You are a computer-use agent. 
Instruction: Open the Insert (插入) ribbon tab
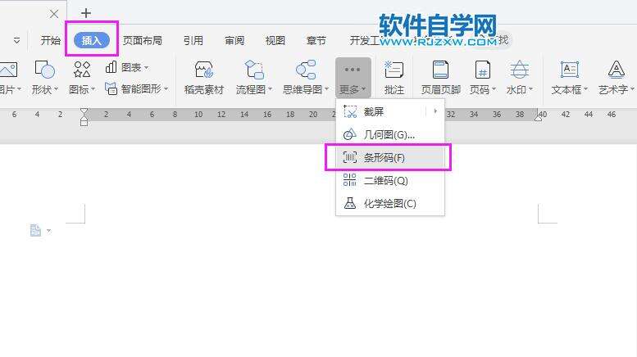pos(91,40)
